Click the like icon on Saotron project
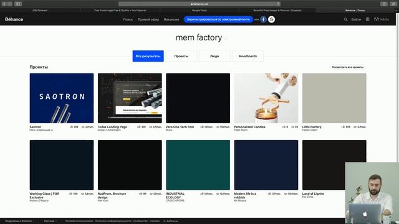 point(71,127)
